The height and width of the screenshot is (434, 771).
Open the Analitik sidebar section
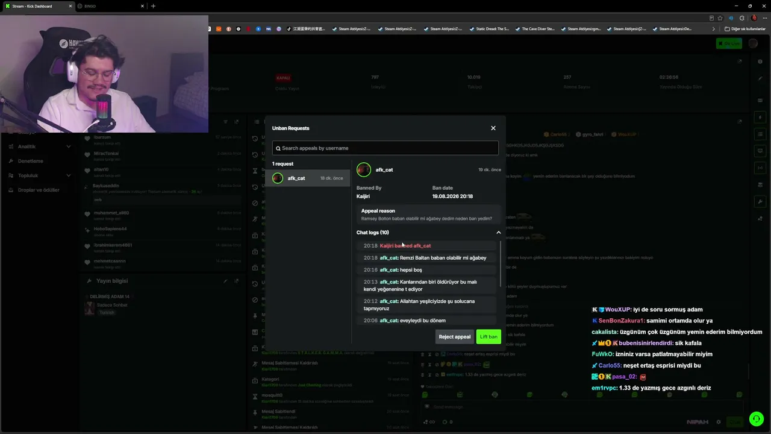tap(40, 146)
